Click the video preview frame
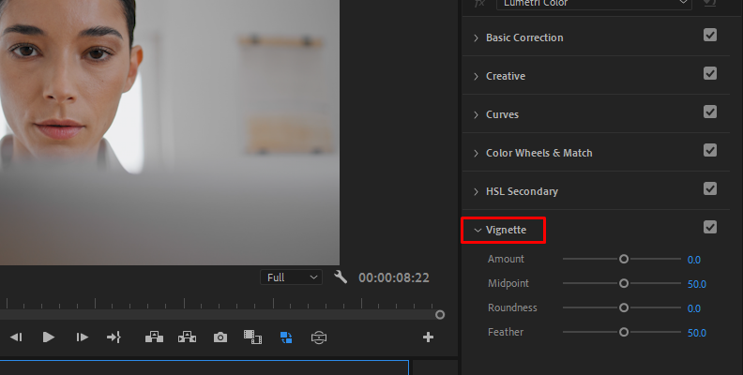This screenshot has height=375, width=743. (170, 132)
